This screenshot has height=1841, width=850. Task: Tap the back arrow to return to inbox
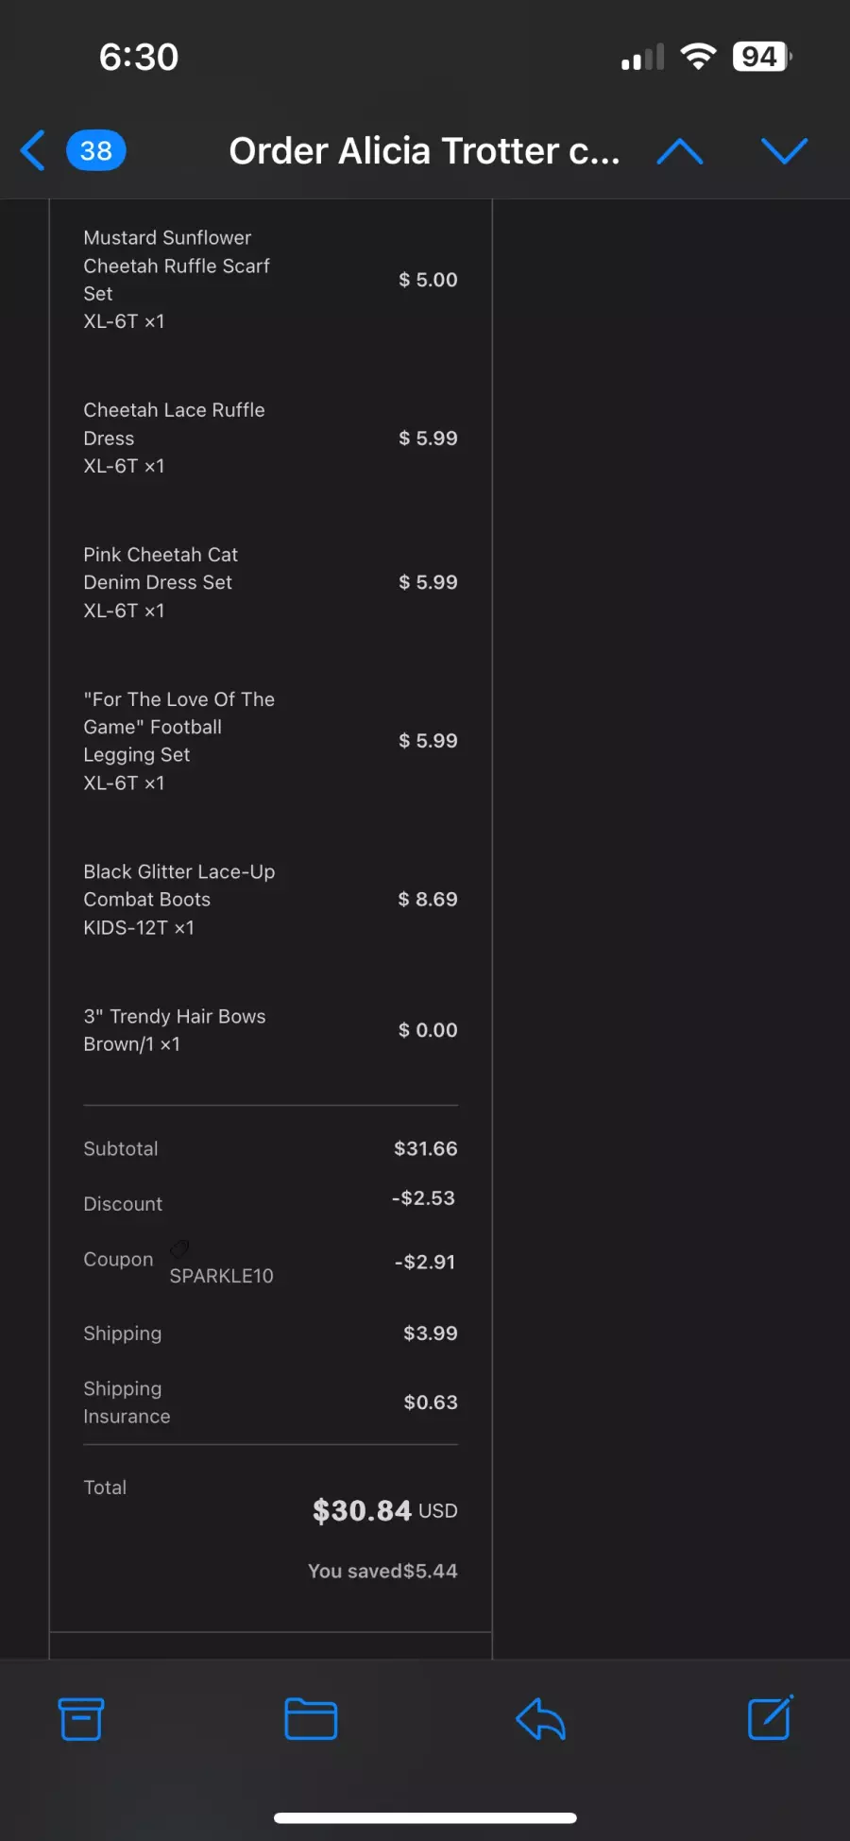33,150
